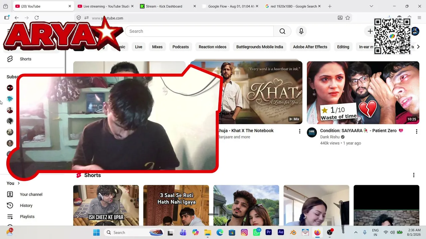Select Battlegrounds Mobile India chip
This screenshot has width=426, height=239.
click(x=260, y=47)
